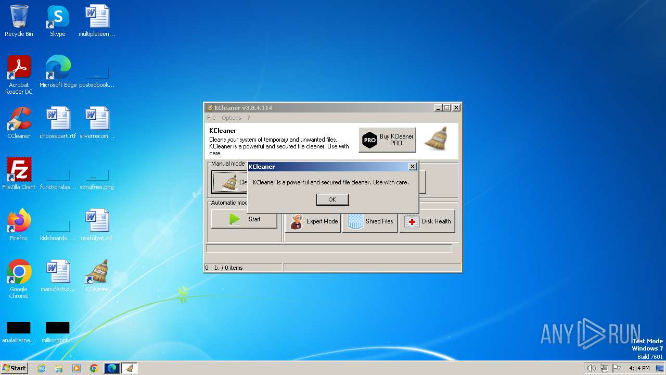Screen dimensions: 666x375
Task: Click the Buy KCleaner PRO button
Action: click(387, 140)
